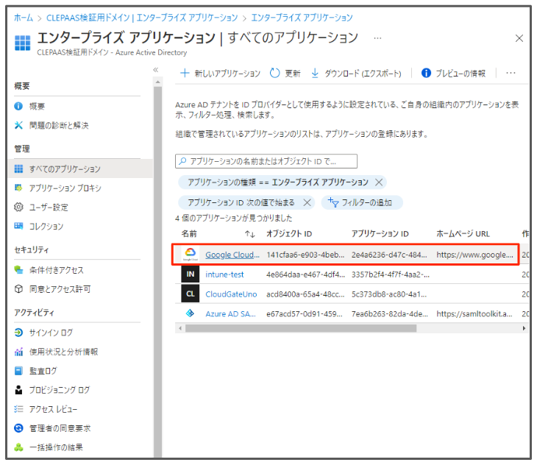The height and width of the screenshot is (465, 537).
Task: Remove the application type filter with X
Action: tap(379, 182)
